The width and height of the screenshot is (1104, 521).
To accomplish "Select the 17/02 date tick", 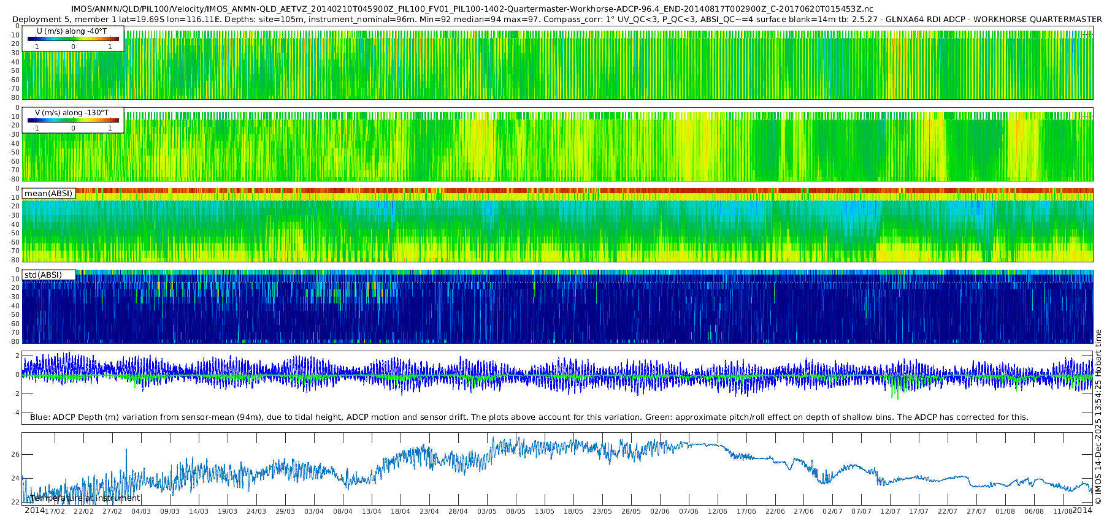I will [x=55, y=511].
